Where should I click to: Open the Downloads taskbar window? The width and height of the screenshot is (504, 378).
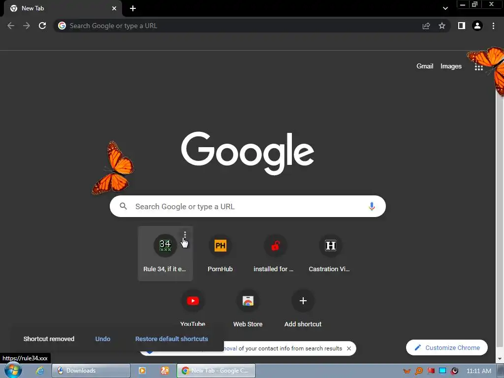point(91,371)
